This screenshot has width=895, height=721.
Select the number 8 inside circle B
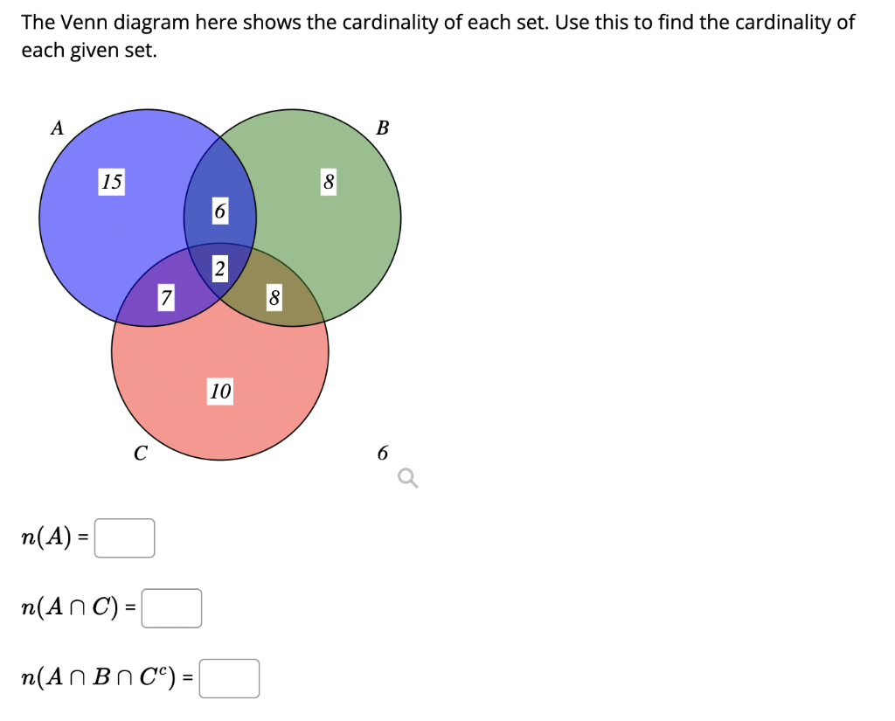[328, 183]
